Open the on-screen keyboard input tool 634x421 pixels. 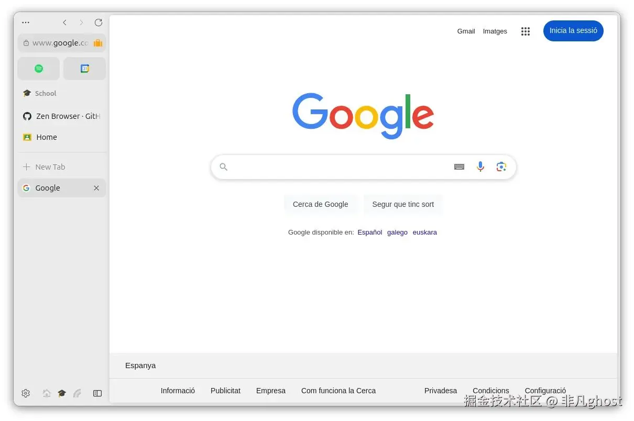[459, 167]
